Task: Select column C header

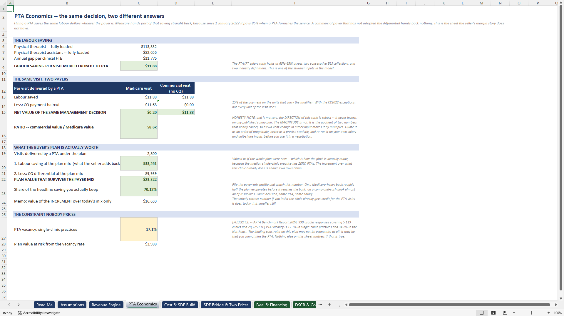Action: [x=139, y=3]
